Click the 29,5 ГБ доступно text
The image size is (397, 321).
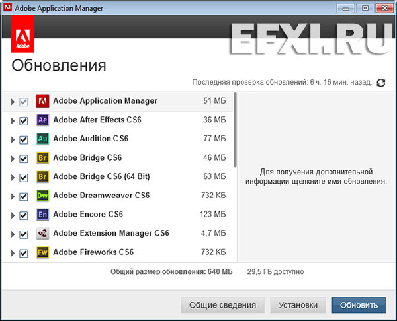click(x=275, y=272)
